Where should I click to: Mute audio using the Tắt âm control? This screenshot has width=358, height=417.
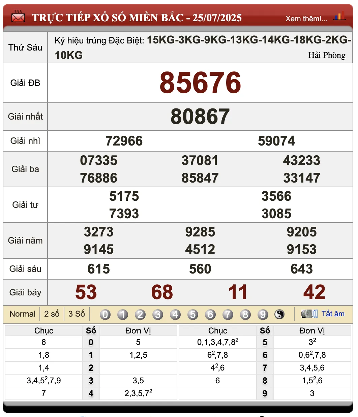(334, 314)
